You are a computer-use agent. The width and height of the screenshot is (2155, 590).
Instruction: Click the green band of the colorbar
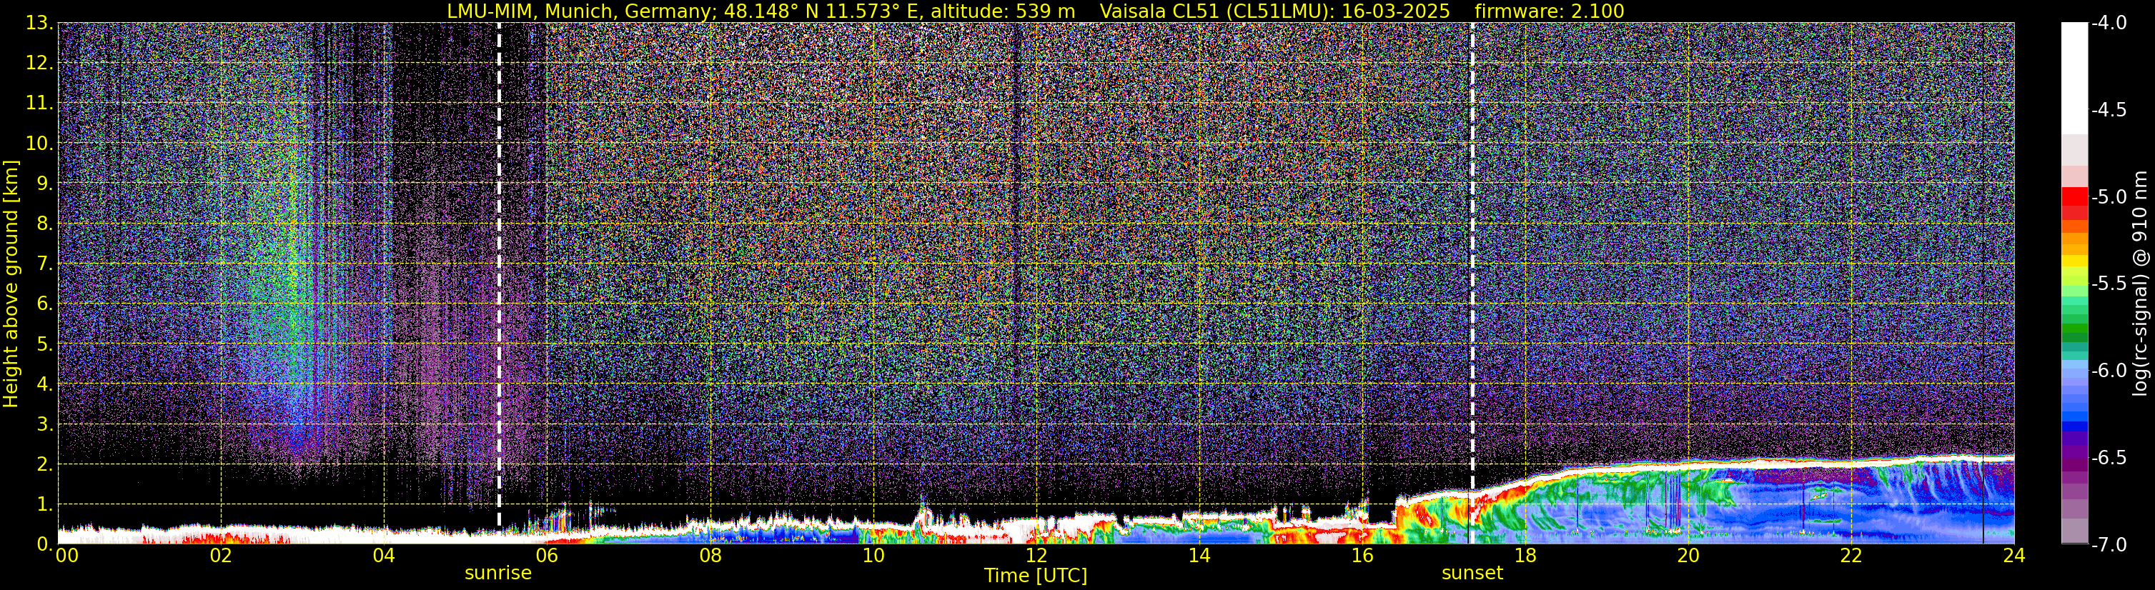pyautogui.click(x=2074, y=321)
